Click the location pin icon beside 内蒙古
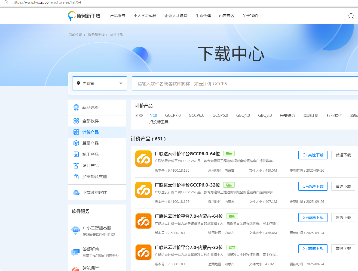The image size is (358, 271). 78,83
